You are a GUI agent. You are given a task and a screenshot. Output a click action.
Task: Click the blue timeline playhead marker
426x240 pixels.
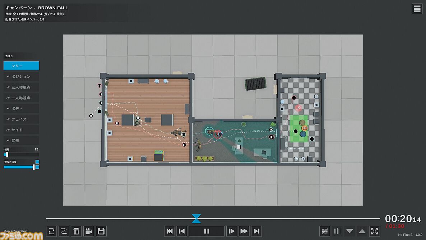196,218
